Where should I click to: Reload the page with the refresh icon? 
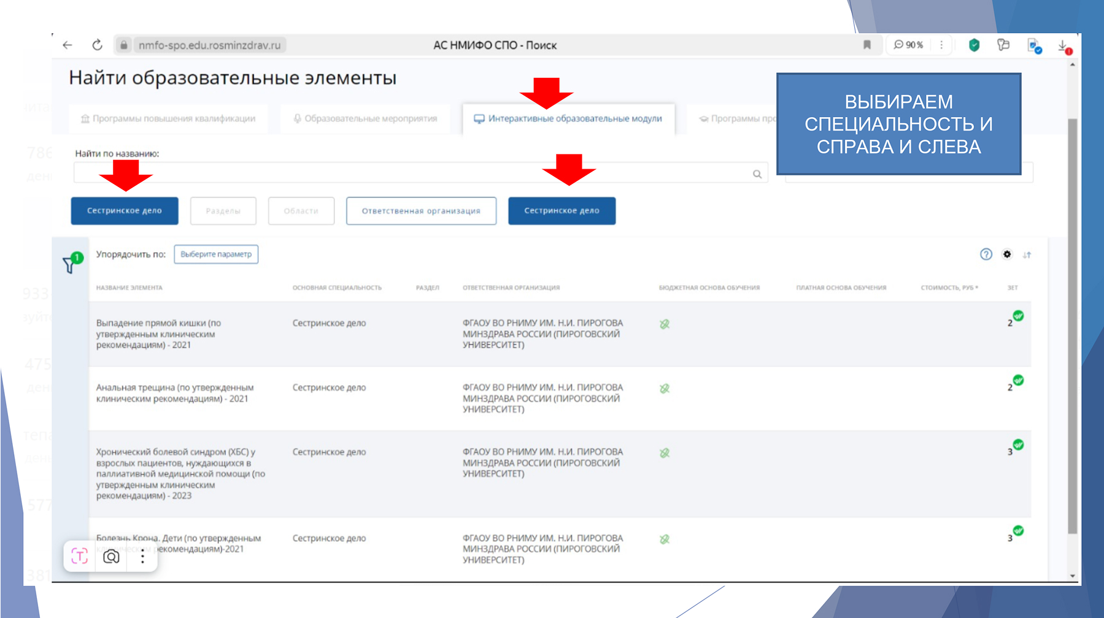97,45
